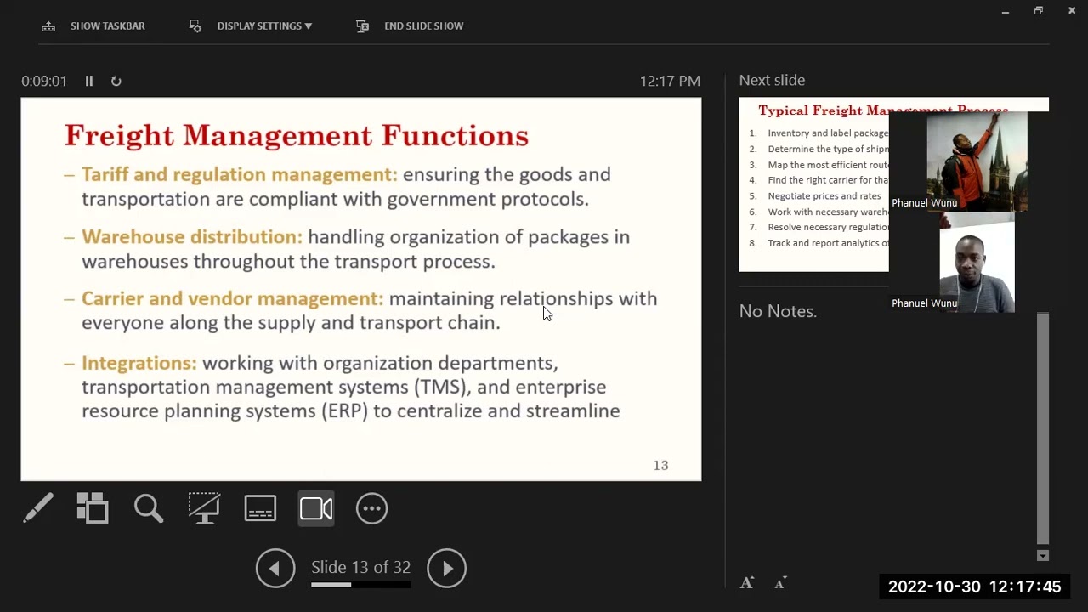Decrease the notes text size
This screenshot has width=1088, height=612.
[x=780, y=582]
